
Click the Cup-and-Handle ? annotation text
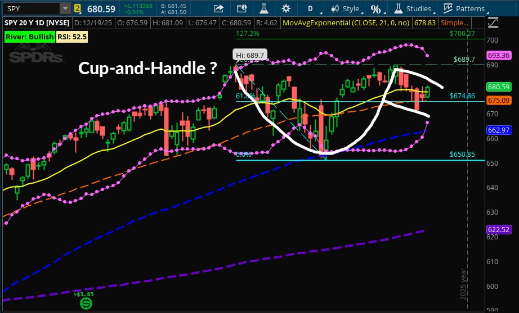coord(147,68)
